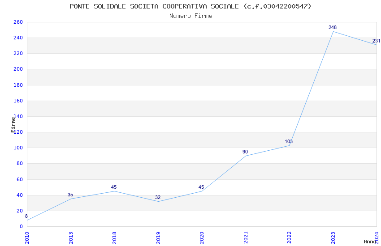This screenshot has height=246, width=381.
Task: Click the data label 8 at 2010
Action: pos(26,216)
